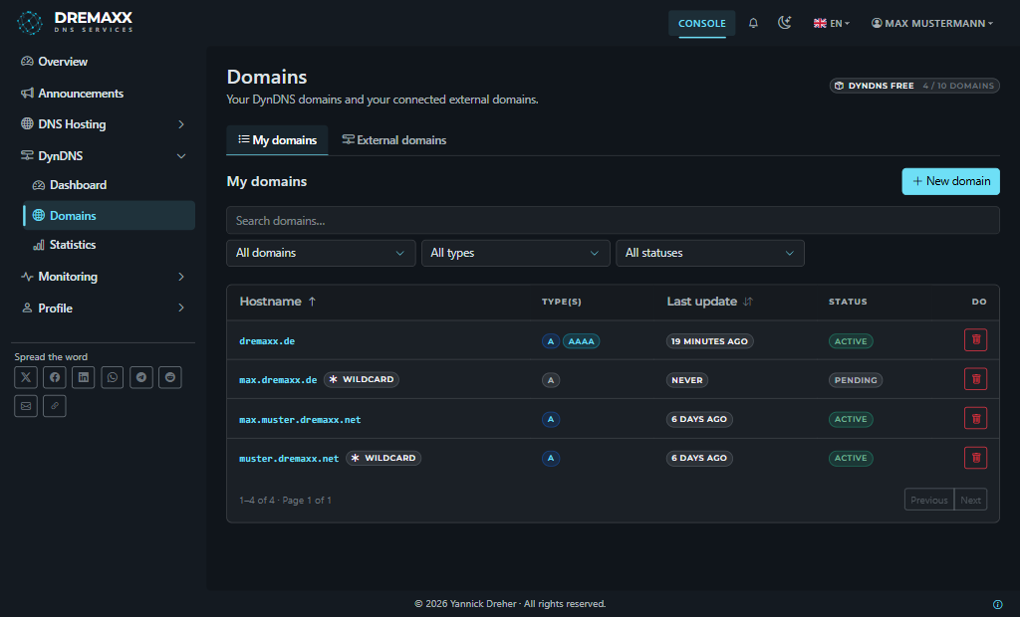
Task: Open the All types filter dropdown
Action: click(515, 253)
